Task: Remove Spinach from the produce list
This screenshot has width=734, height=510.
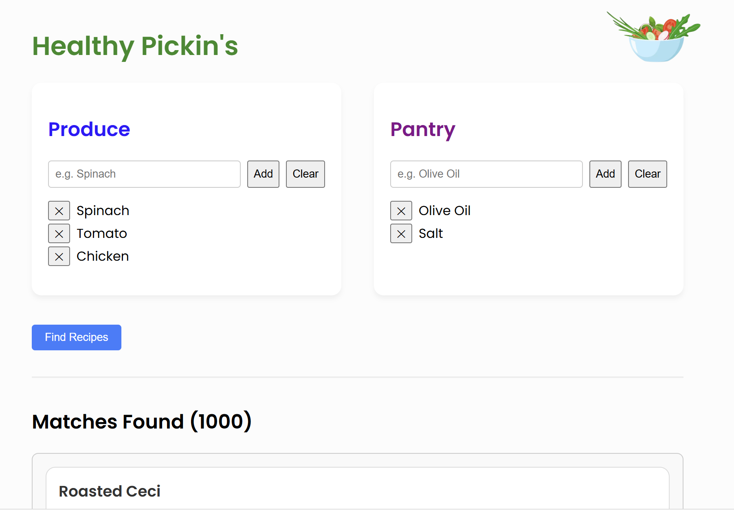Action: click(59, 211)
